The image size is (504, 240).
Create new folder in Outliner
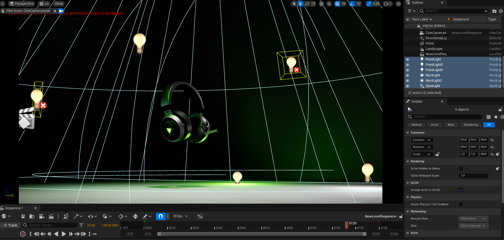coord(494,11)
